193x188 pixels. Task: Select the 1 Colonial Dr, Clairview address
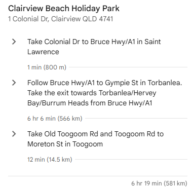pyautogui.click(x=60, y=19)
